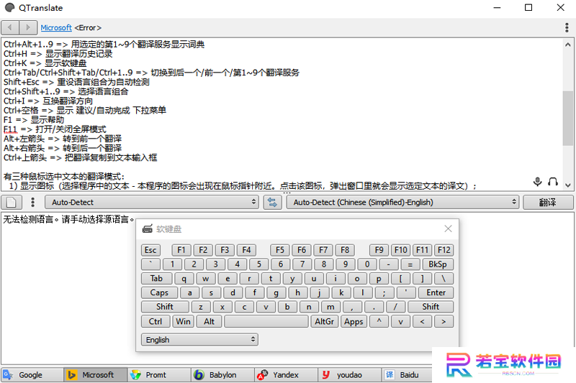Click the headphones listen icon

coord(553,181)
